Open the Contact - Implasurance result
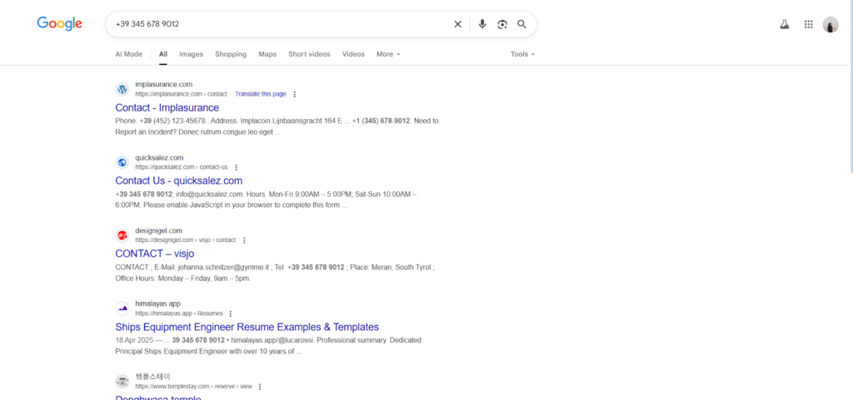The image size is (853, 400). (x=167, y=107)
